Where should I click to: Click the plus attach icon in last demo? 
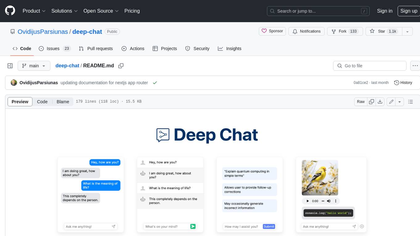pyautogui.click(x=362, y=226)
